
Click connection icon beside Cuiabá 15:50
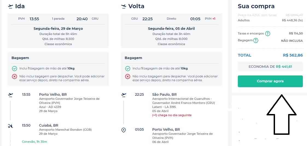point(10,126)
